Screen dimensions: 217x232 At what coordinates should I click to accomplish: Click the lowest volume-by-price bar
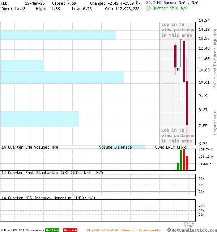[x=39, y=119]
